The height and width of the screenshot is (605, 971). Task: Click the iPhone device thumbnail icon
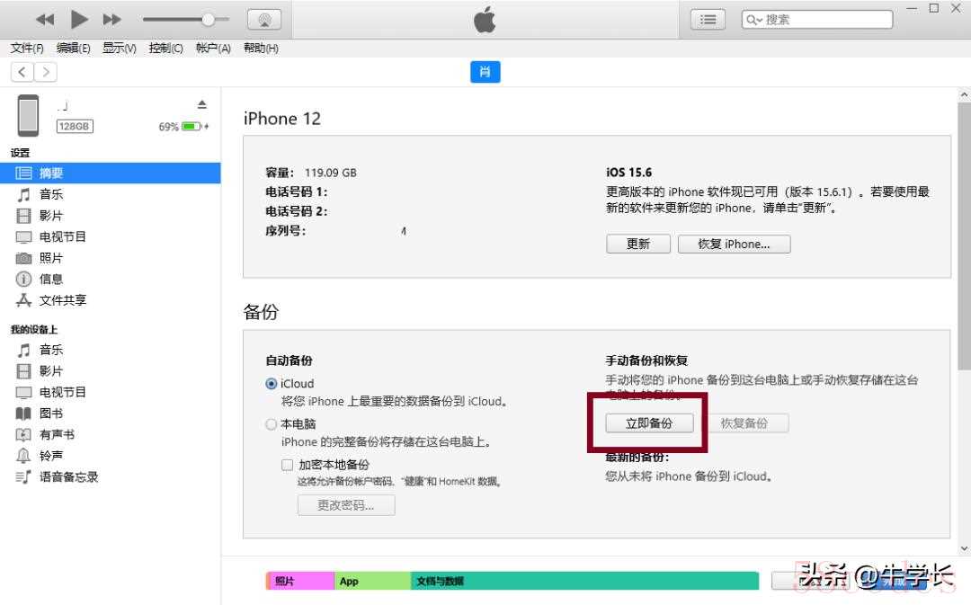[28, 115]
